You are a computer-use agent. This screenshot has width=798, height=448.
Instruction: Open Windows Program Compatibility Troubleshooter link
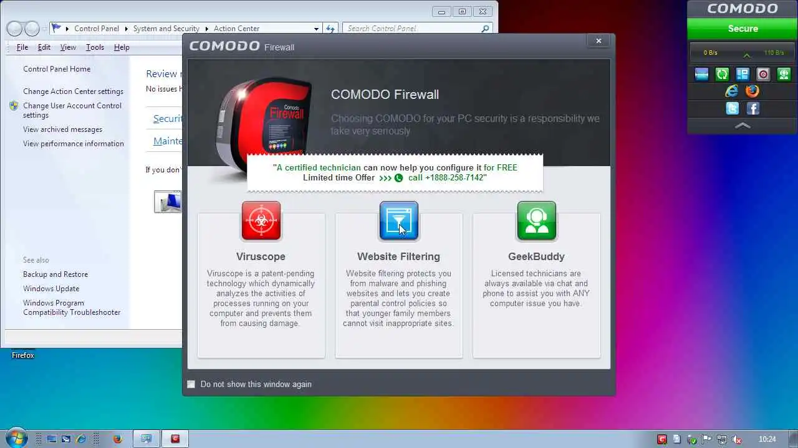click(x=72, y=307)
